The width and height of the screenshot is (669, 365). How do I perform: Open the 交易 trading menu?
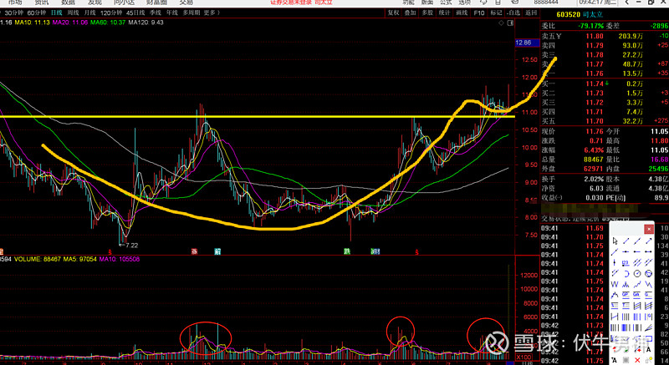[x=186, y=3]
